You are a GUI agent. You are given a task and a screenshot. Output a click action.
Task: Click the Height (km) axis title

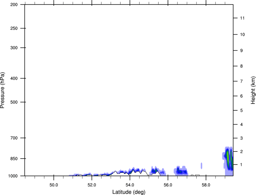[x=253, y=90]
